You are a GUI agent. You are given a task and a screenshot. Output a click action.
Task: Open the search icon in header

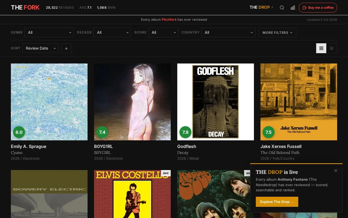coord(282,8)
